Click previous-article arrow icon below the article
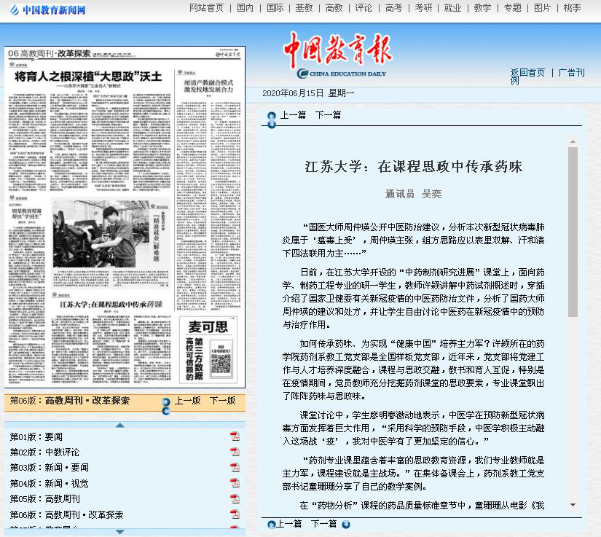This screenshot has width=601, height=537. coord(272,524)
